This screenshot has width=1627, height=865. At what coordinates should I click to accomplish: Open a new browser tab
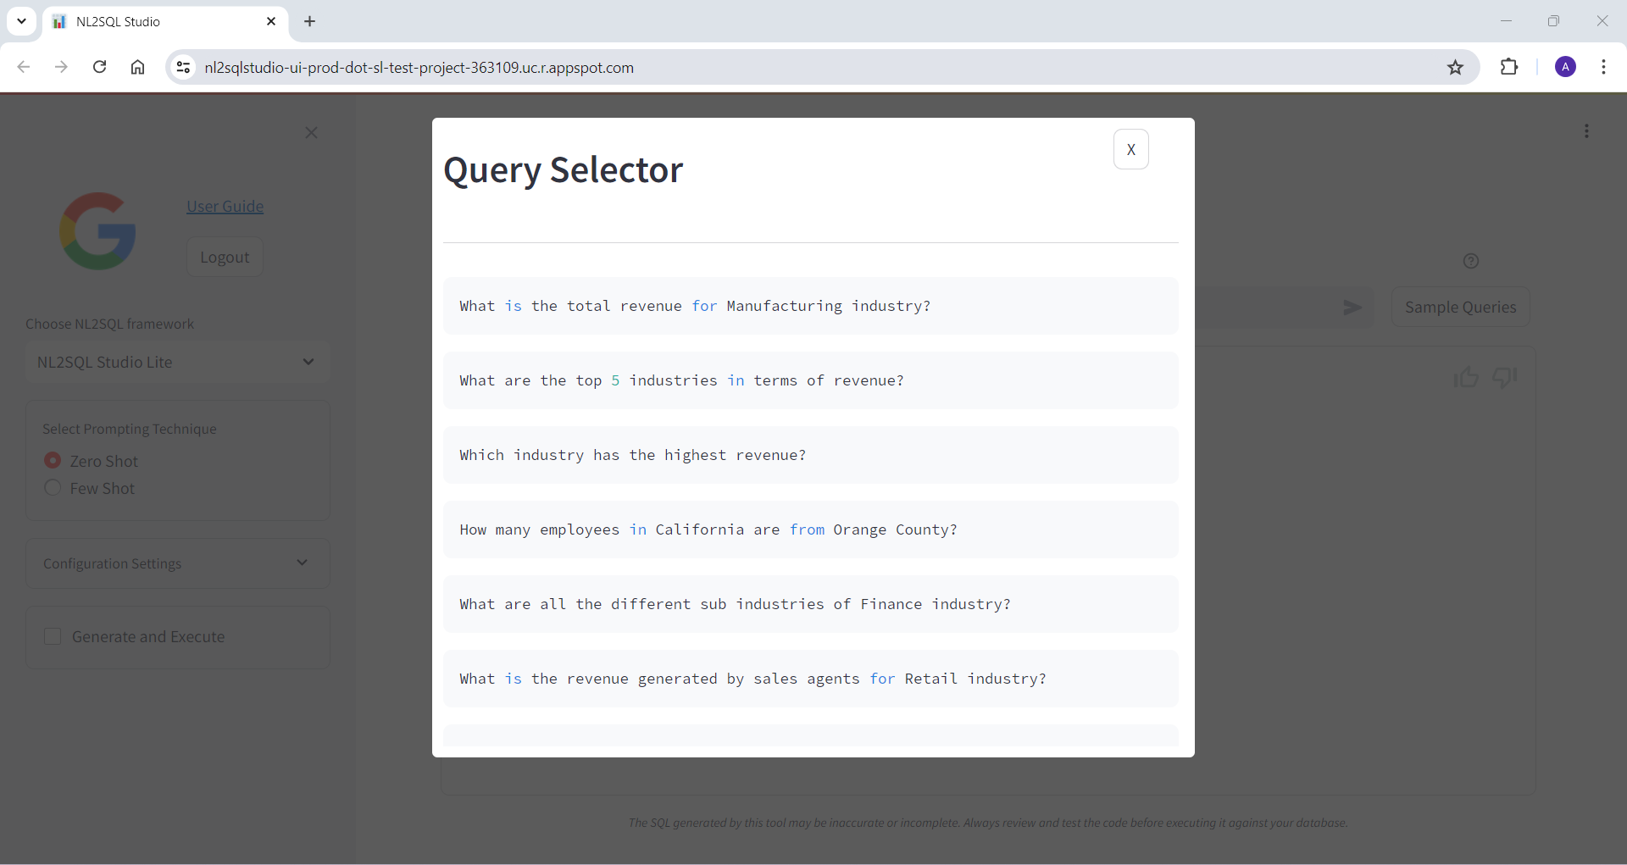pos(310,21)
